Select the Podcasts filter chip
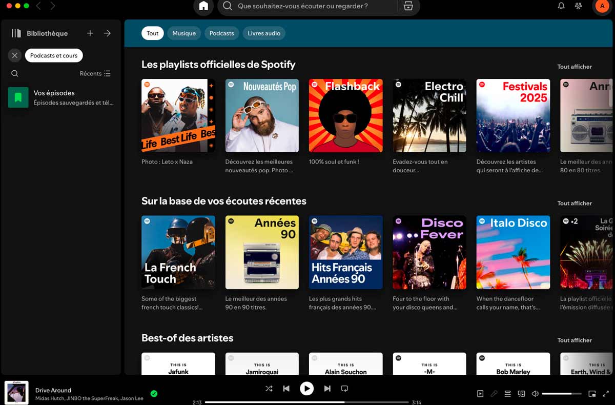 (221, 33)
